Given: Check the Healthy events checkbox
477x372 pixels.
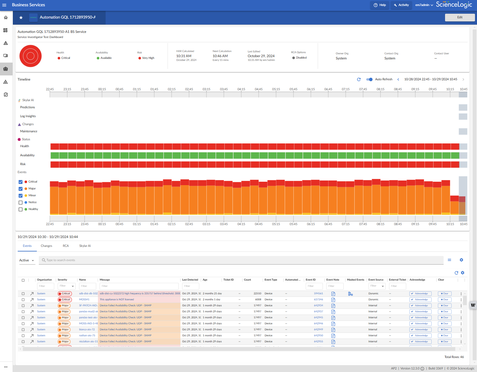Looking at the screenshot, I should click(21, 209).
